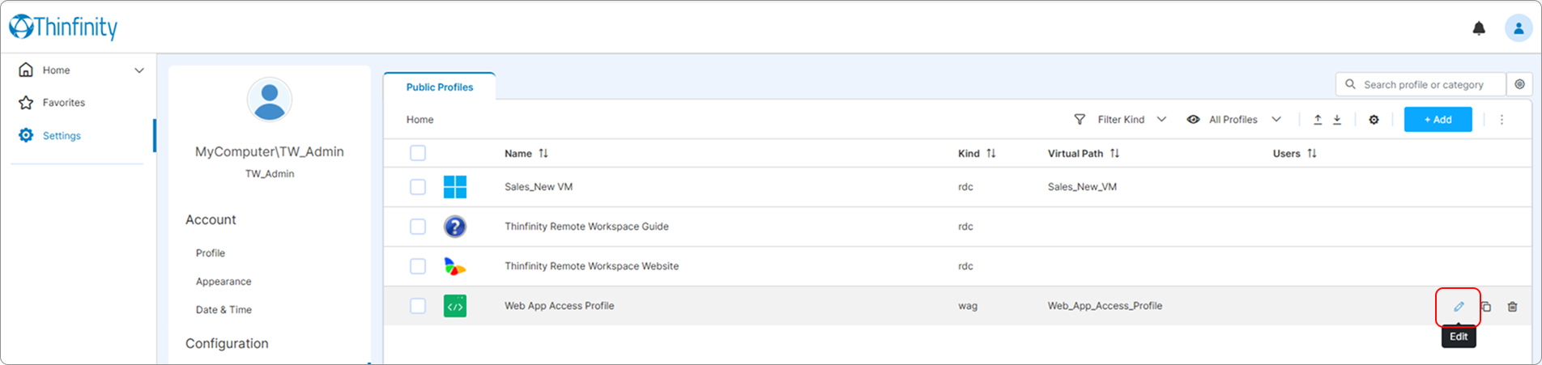1542x365 pixels.
Task: Click the notification bell icon
Action: click(1479, 28)
